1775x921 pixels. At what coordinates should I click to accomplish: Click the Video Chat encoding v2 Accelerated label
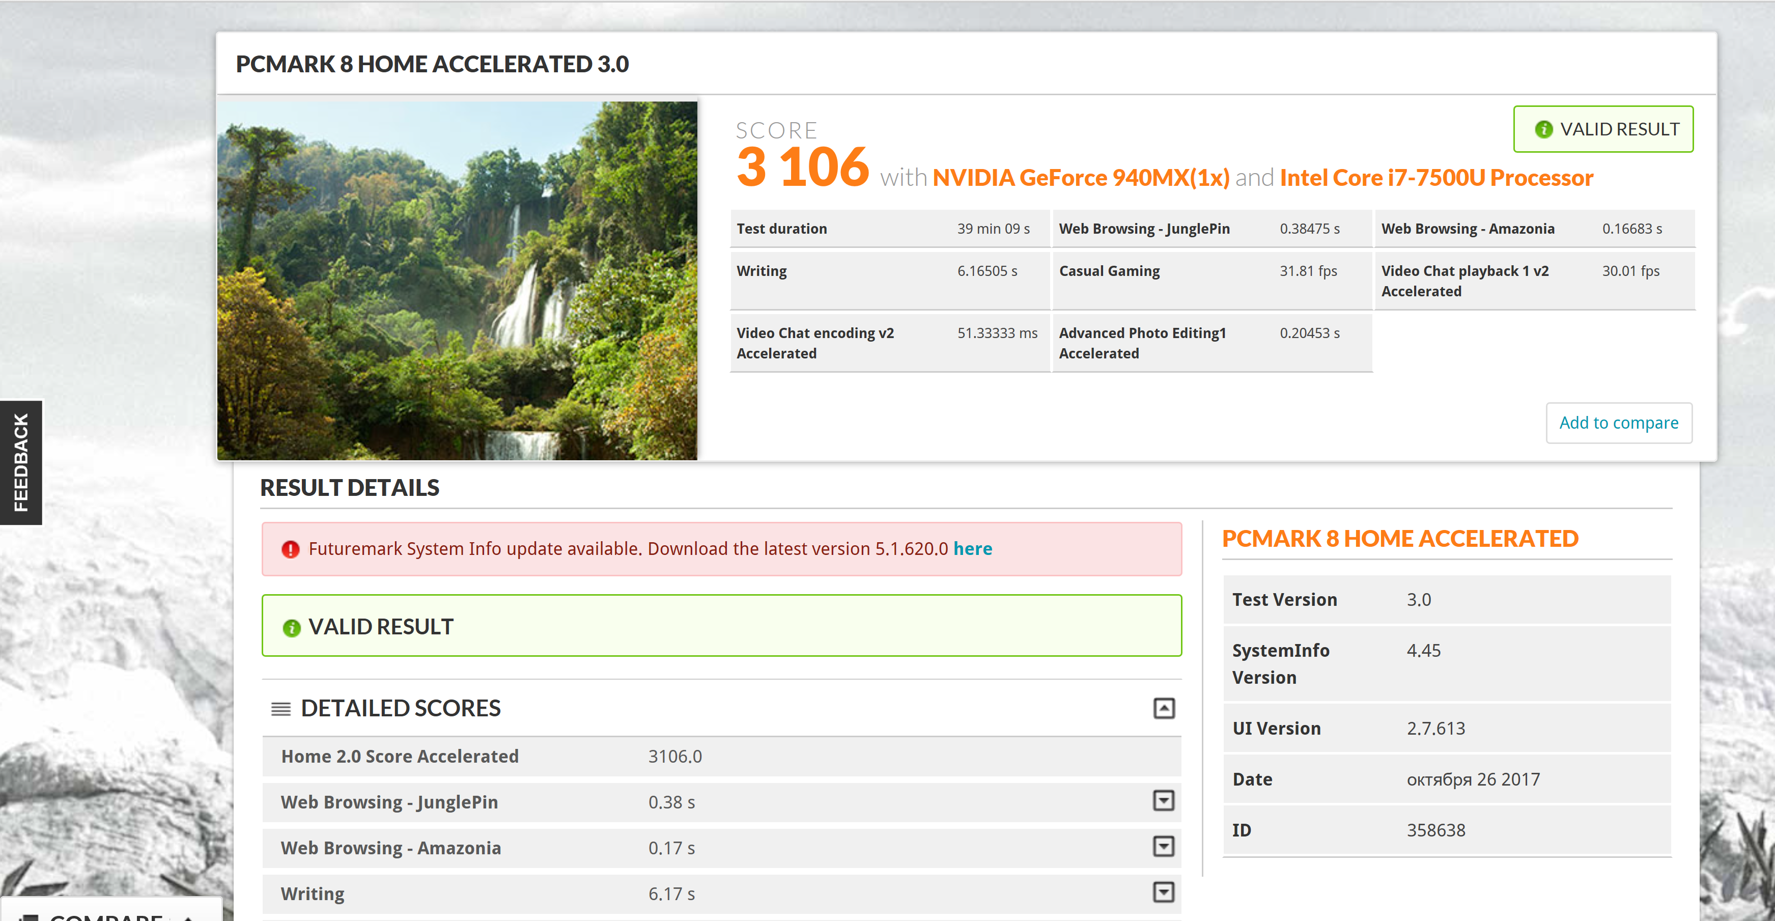(814, 343)
